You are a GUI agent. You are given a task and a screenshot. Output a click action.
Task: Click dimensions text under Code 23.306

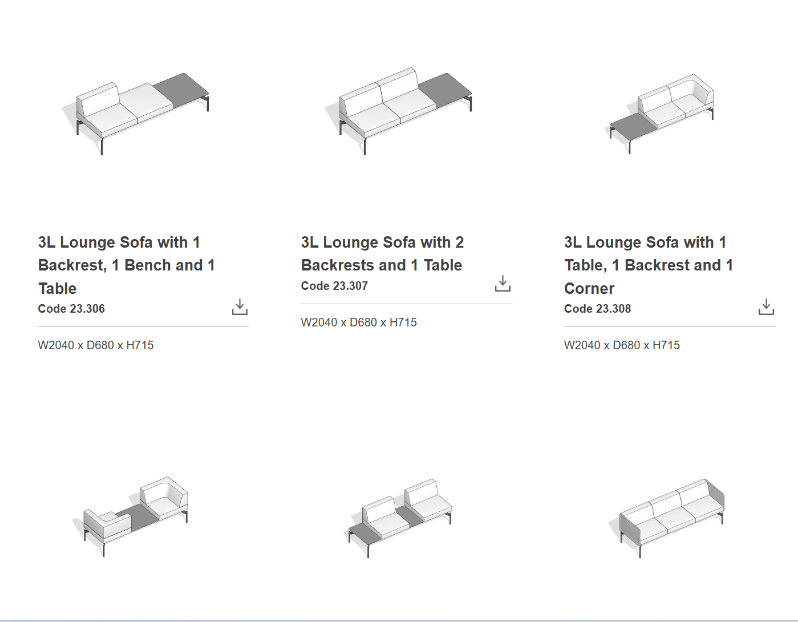coord(96,345)
